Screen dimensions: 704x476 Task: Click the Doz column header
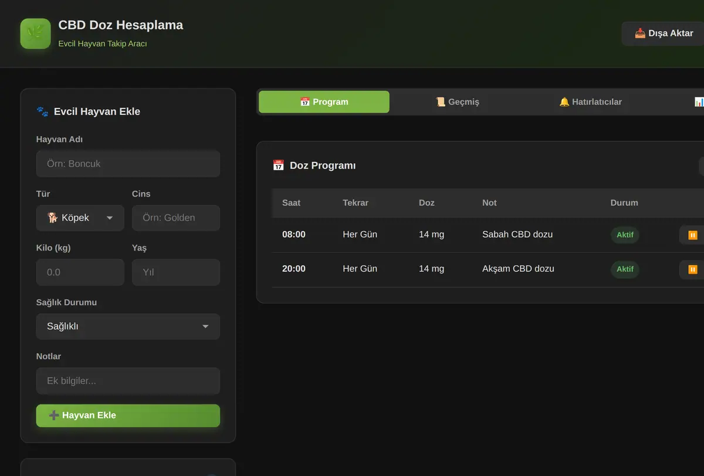click(x=427, y=202)
